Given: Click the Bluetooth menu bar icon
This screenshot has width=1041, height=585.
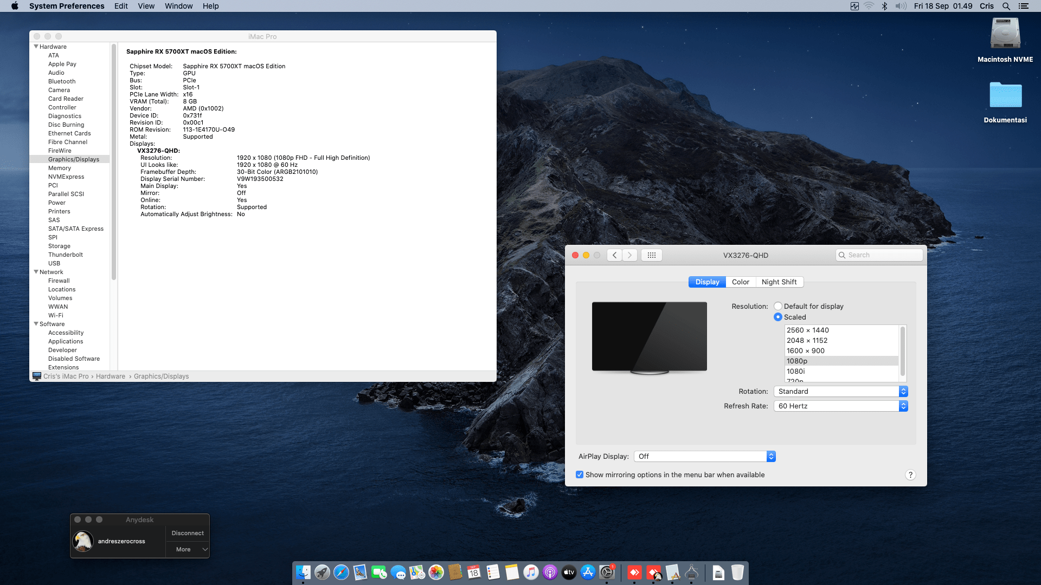Looking at the screenshot, I should click(884, 6).
